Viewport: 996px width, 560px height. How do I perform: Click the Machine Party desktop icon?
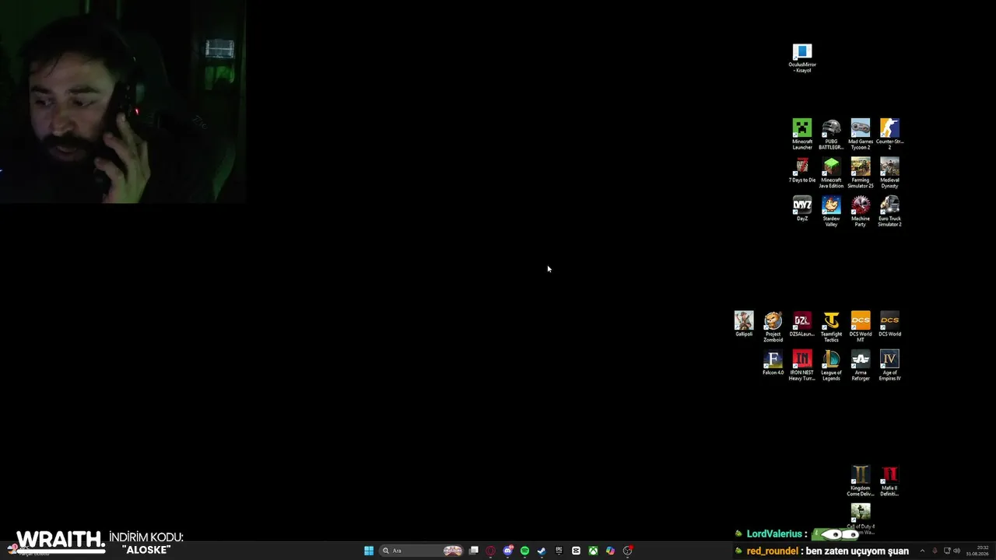(861, 211)
